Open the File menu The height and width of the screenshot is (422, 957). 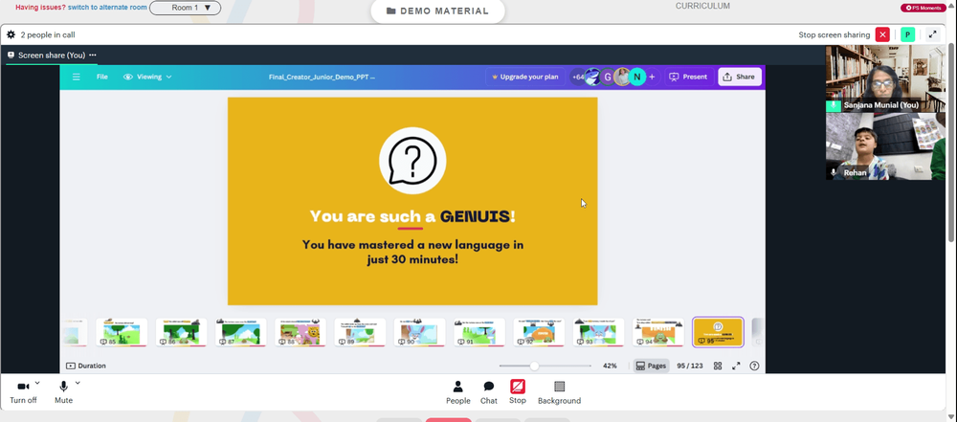click(102, 77)
